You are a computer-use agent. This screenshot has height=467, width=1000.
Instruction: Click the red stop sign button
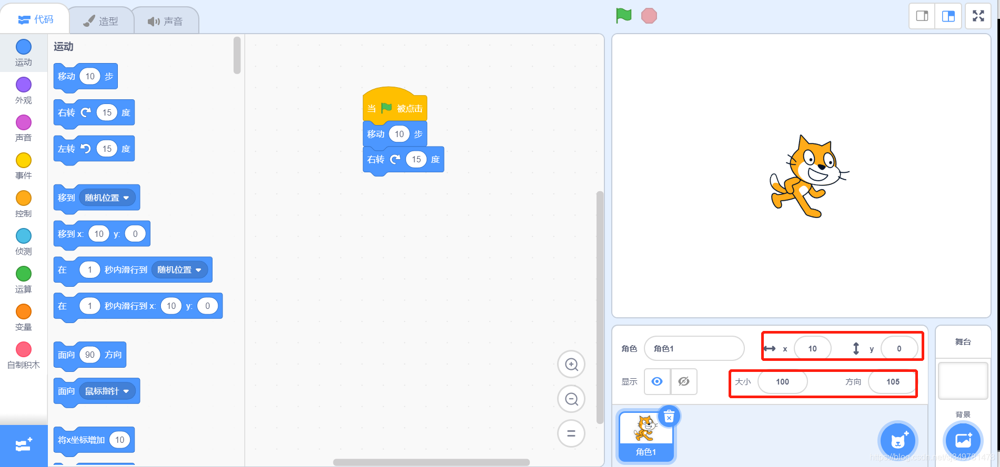point(649,16)
